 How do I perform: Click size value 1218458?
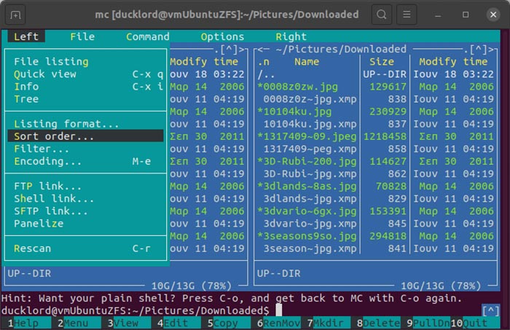[385, 136]
